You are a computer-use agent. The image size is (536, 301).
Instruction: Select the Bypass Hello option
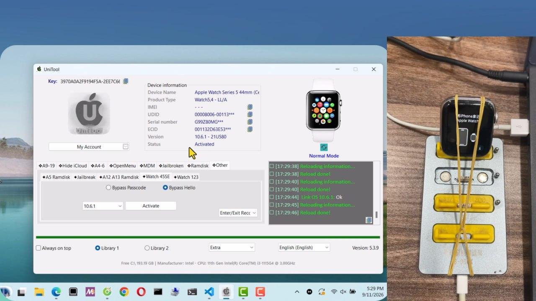point(179,188)
